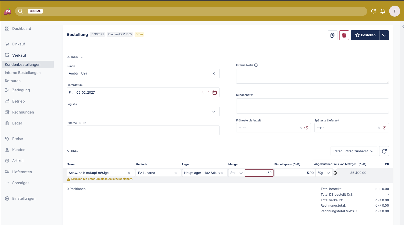Viewport: 404px width, 225px height.
Task: Click the price info icon in article row
Action: point(335,173)
